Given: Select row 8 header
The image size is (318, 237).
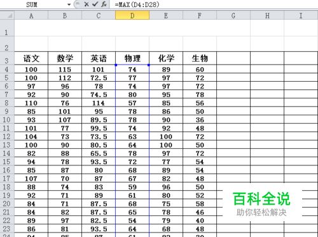Looking at the screenshot, I should point(7,103).
